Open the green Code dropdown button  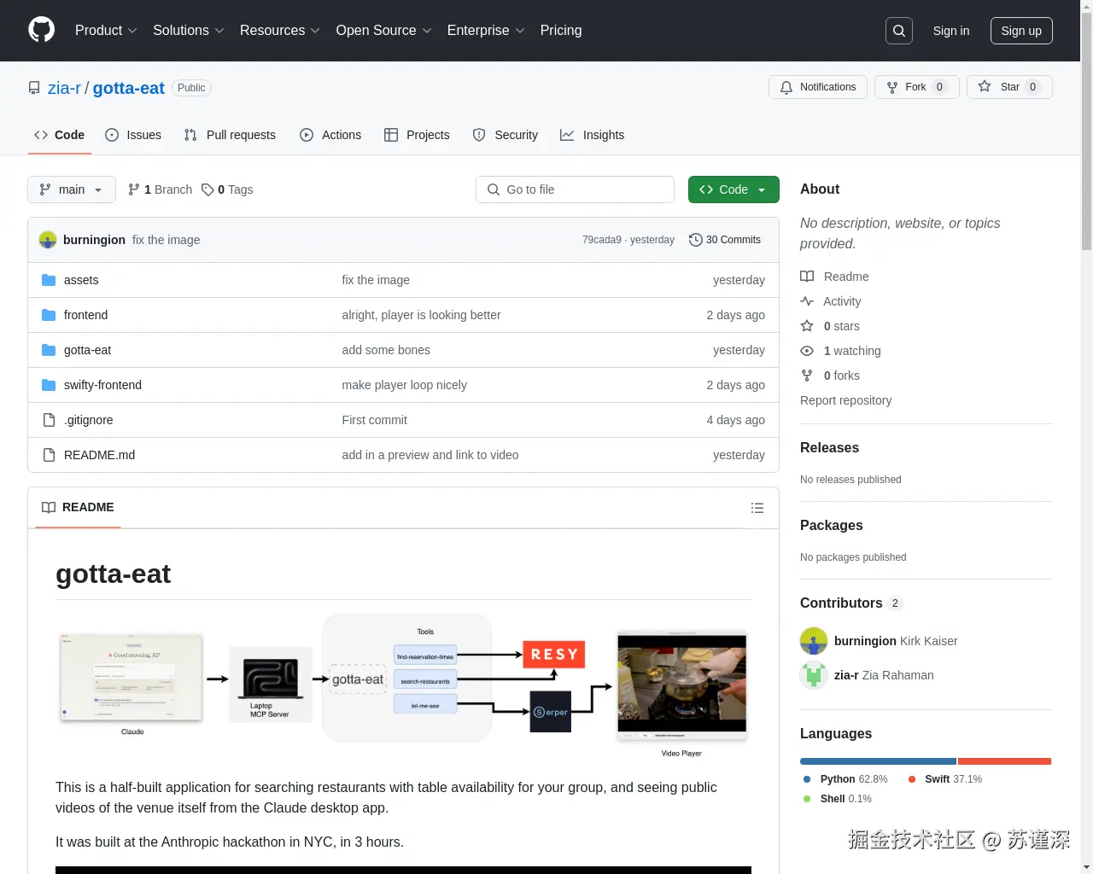(734, 189)
